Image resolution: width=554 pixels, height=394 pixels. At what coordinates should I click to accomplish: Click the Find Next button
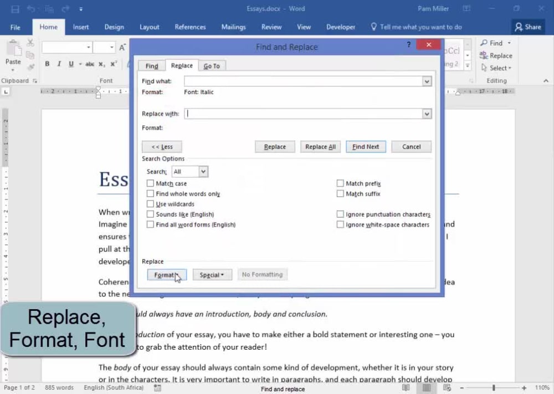[x=366, y=147]
